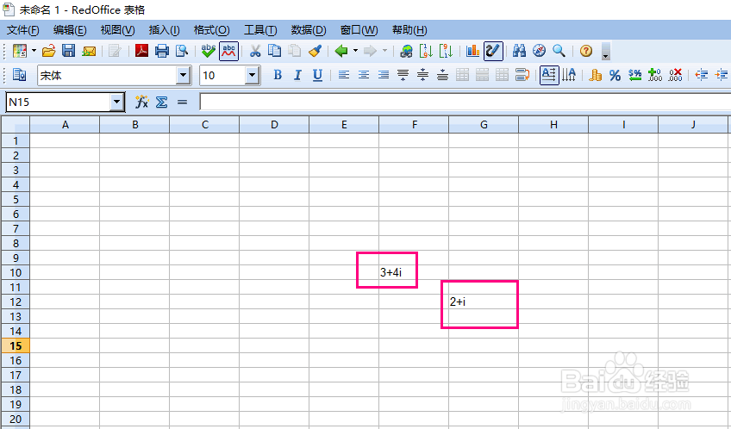Copy selection with the copy icon
The height and width of the screenshot is (429, 731).
275,51
